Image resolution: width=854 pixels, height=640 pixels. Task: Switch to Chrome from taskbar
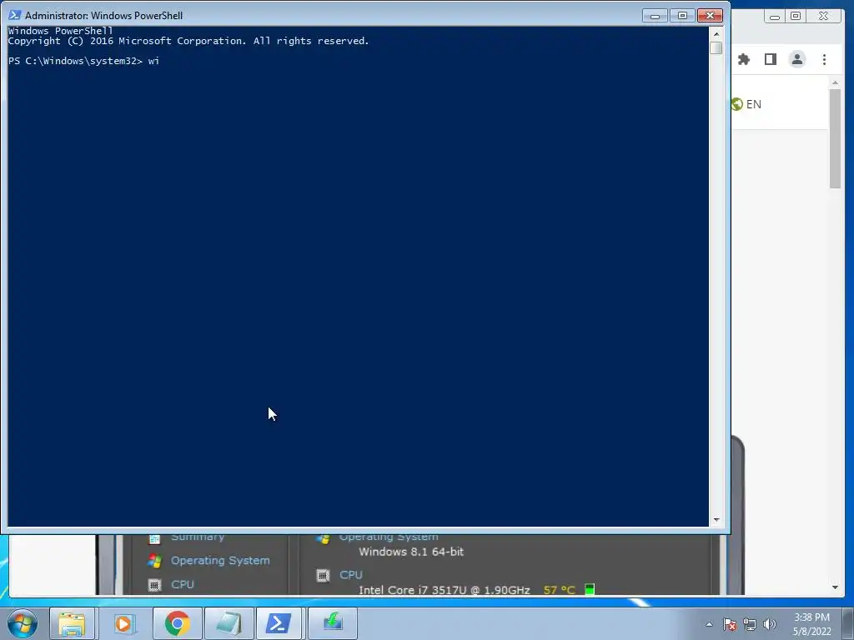click(x=177, y=623)
